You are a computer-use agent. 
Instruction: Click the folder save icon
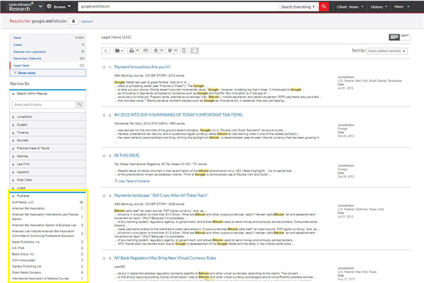[119, 51]
